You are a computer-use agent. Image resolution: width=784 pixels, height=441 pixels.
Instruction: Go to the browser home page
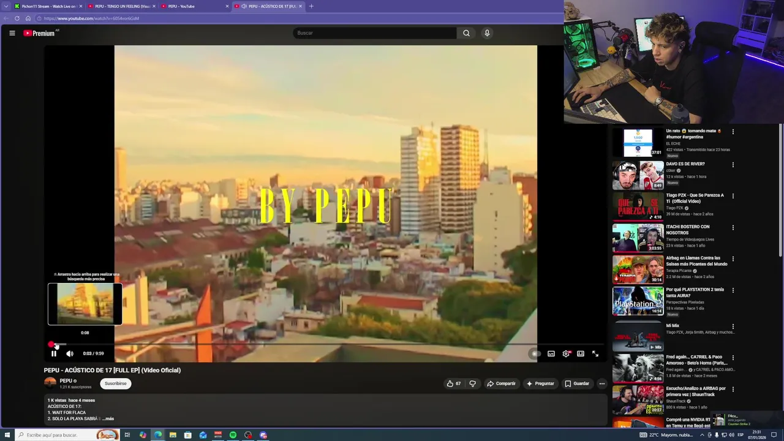point(28,18)
